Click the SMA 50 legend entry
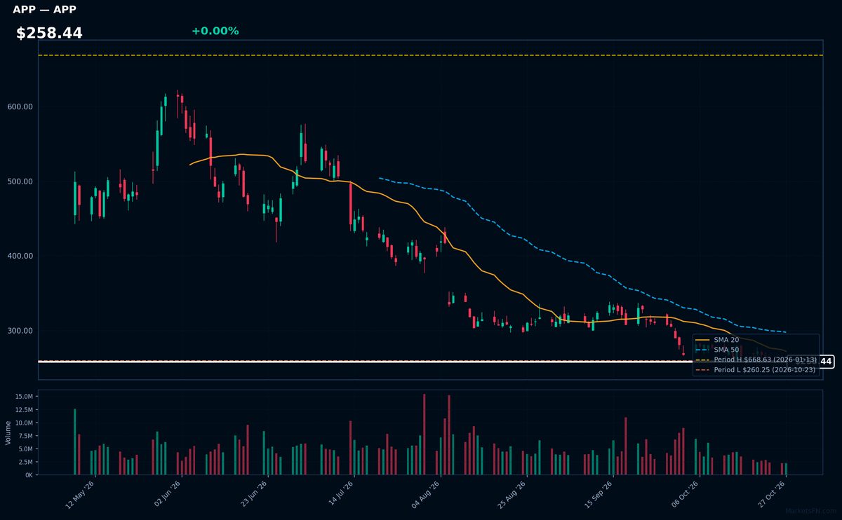Image resolution: width=842 pixels, height=520 pixels. pyautogui.click(x=716, y=350)
